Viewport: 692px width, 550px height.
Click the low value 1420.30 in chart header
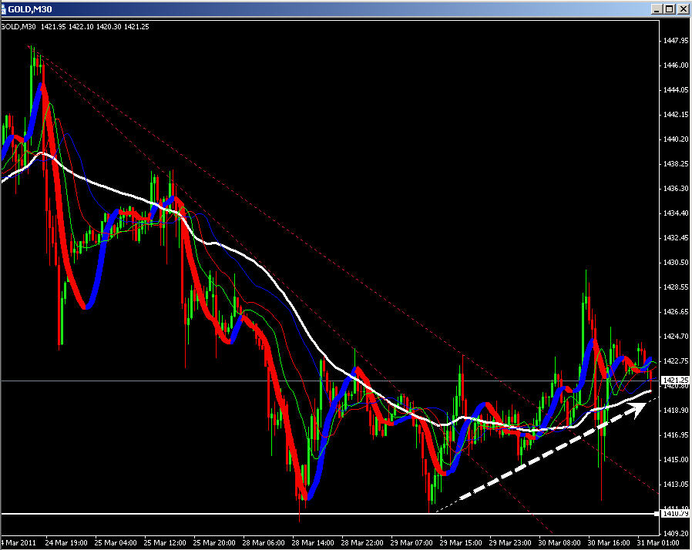[109, 27]
